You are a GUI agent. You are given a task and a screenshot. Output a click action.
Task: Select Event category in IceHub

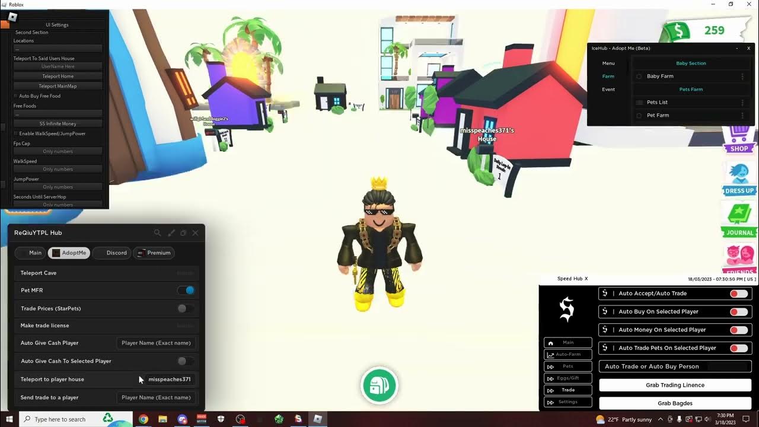coord(608,90)
